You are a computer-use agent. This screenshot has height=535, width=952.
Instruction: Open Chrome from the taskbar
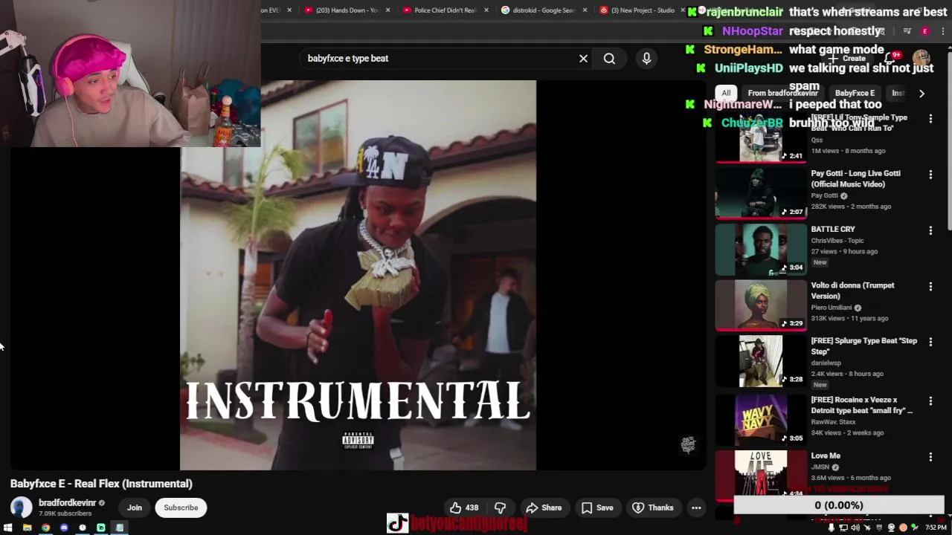pyautogui.click(x=45, y=528)
